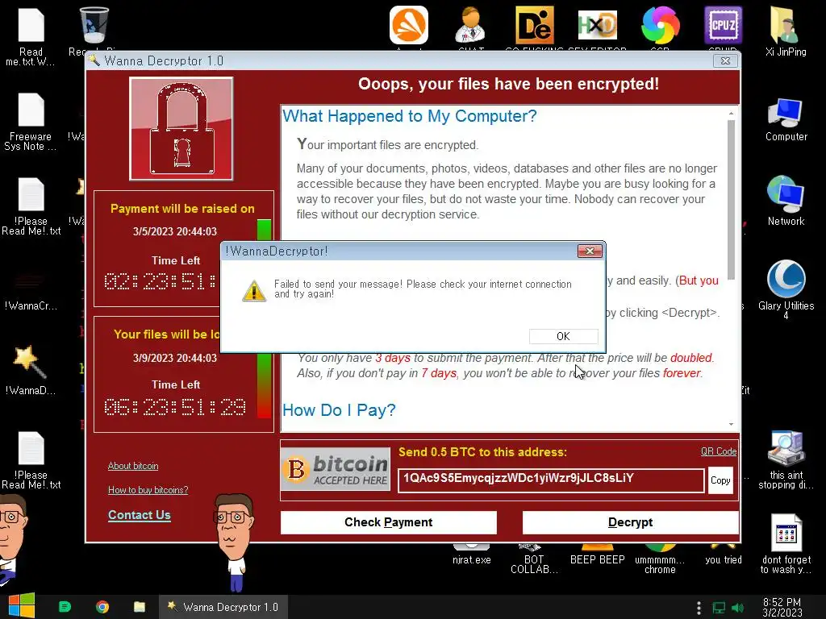Click the cartoon man beside Contact Us

tap(235, 542)
